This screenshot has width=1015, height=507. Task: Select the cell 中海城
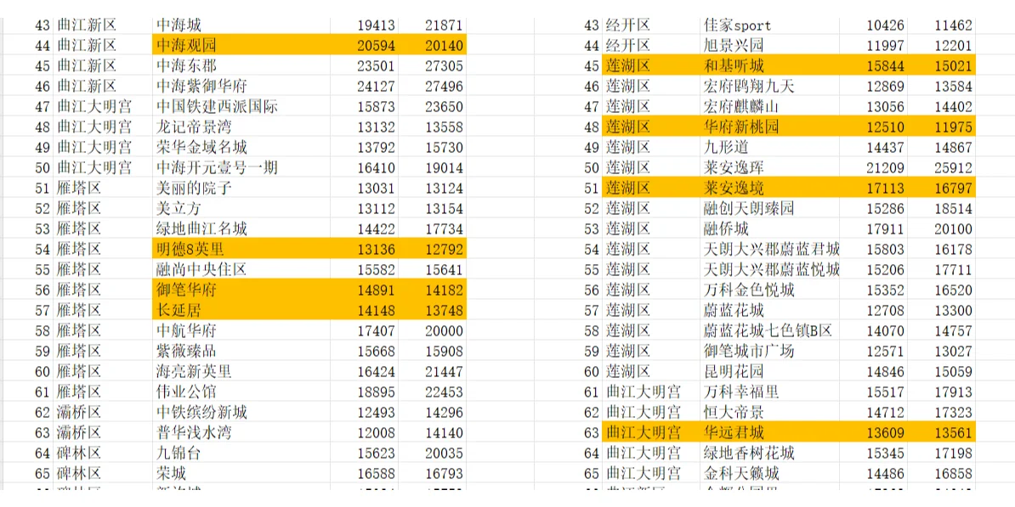241,25
